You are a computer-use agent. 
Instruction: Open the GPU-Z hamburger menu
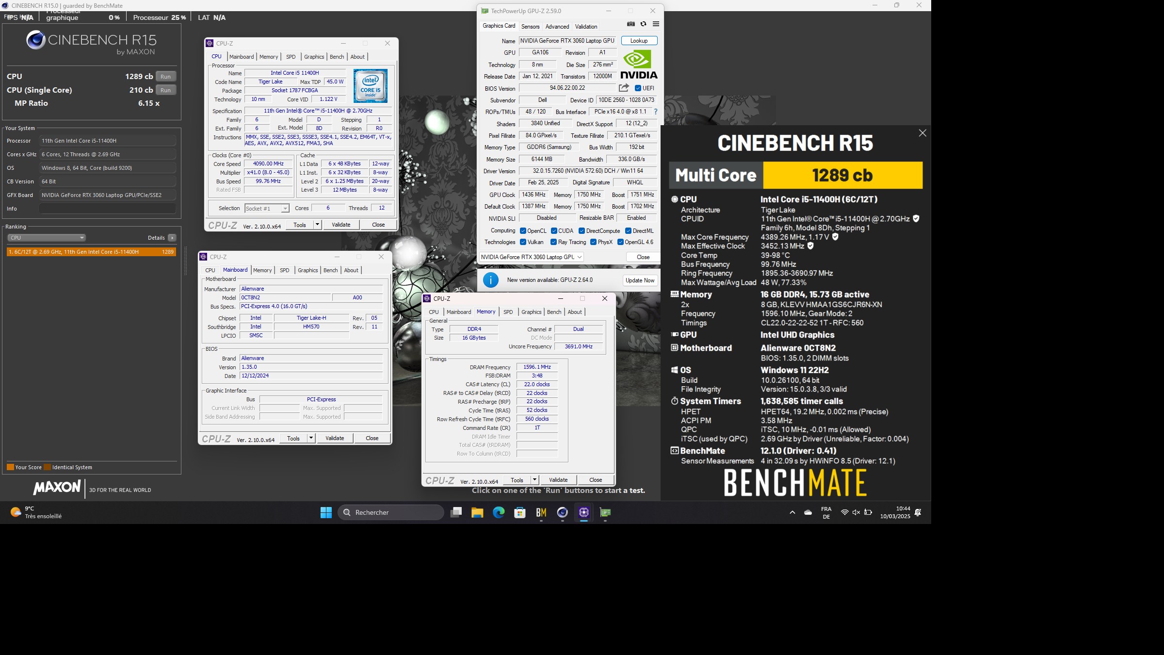click(x=656, y=24)
